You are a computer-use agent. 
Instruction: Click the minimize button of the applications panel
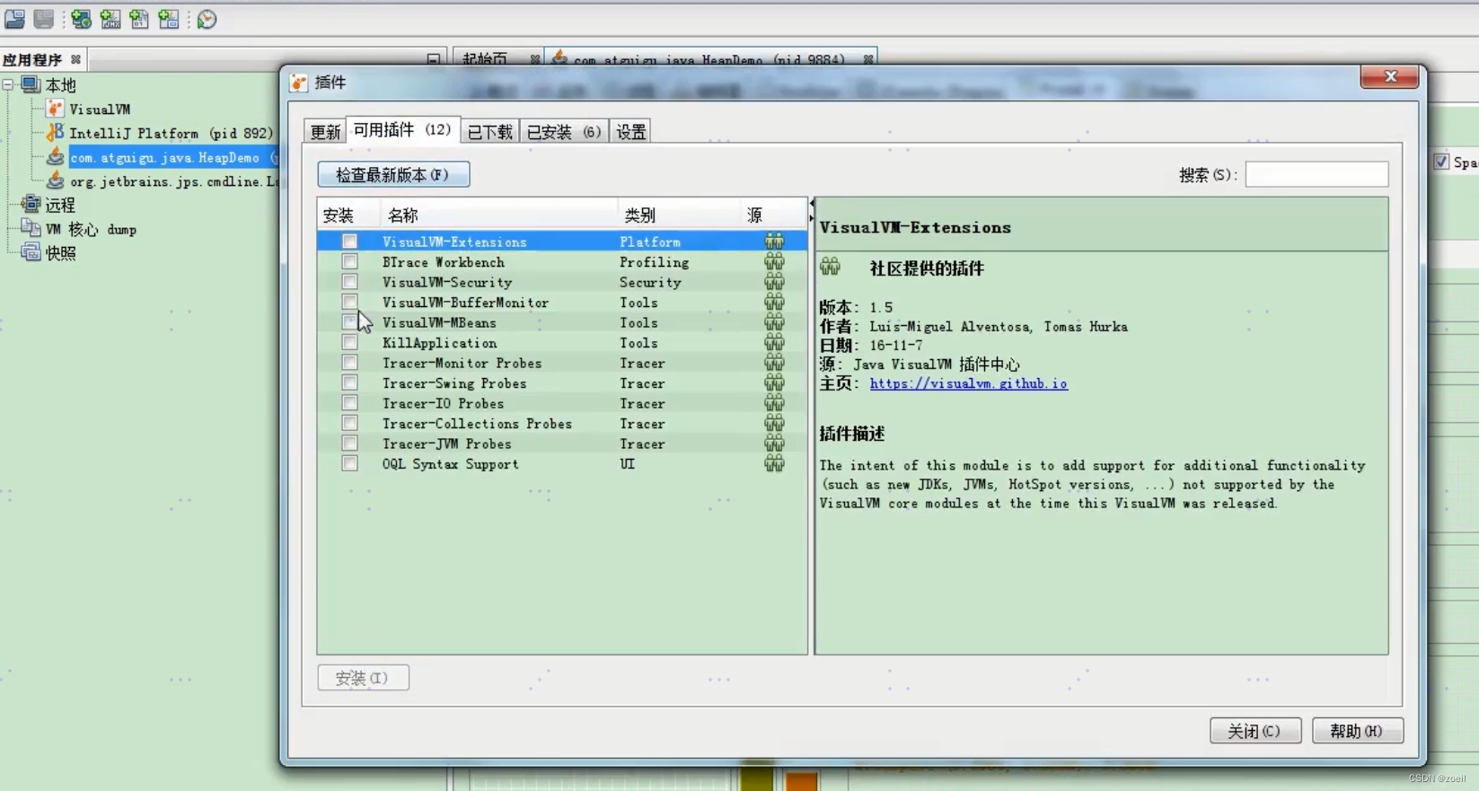(x=434, y=59)
